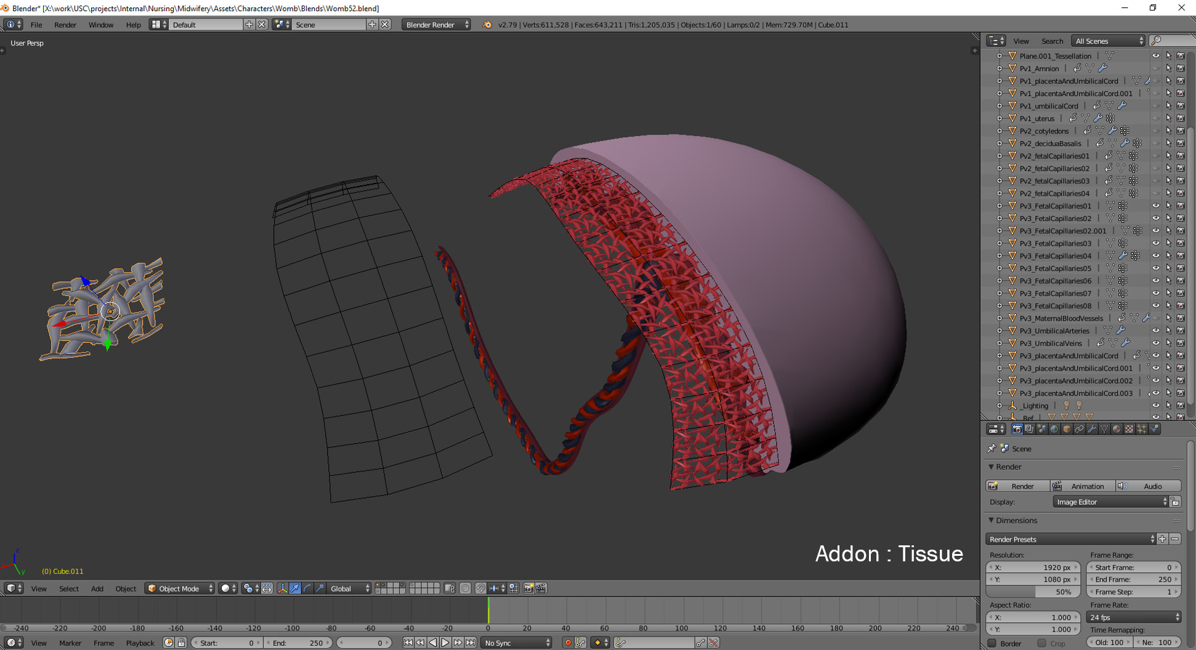
Task: Open the Render menu in top bar
Action: tap(65, 25)
